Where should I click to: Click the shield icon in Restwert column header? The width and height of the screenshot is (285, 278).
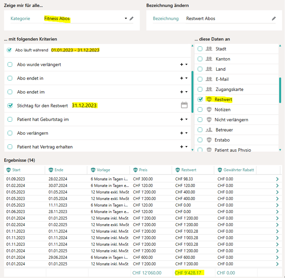(x=178, y=170)
